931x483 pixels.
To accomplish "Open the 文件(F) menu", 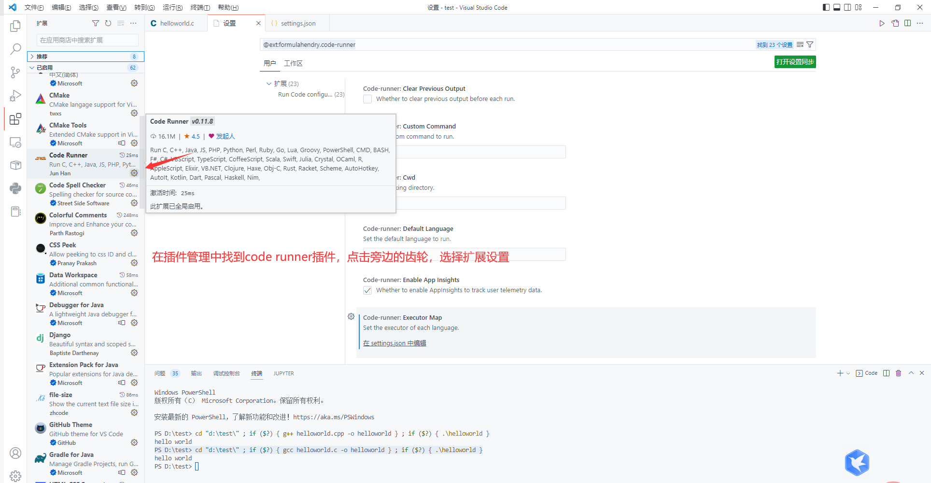I will click(34, 7).
